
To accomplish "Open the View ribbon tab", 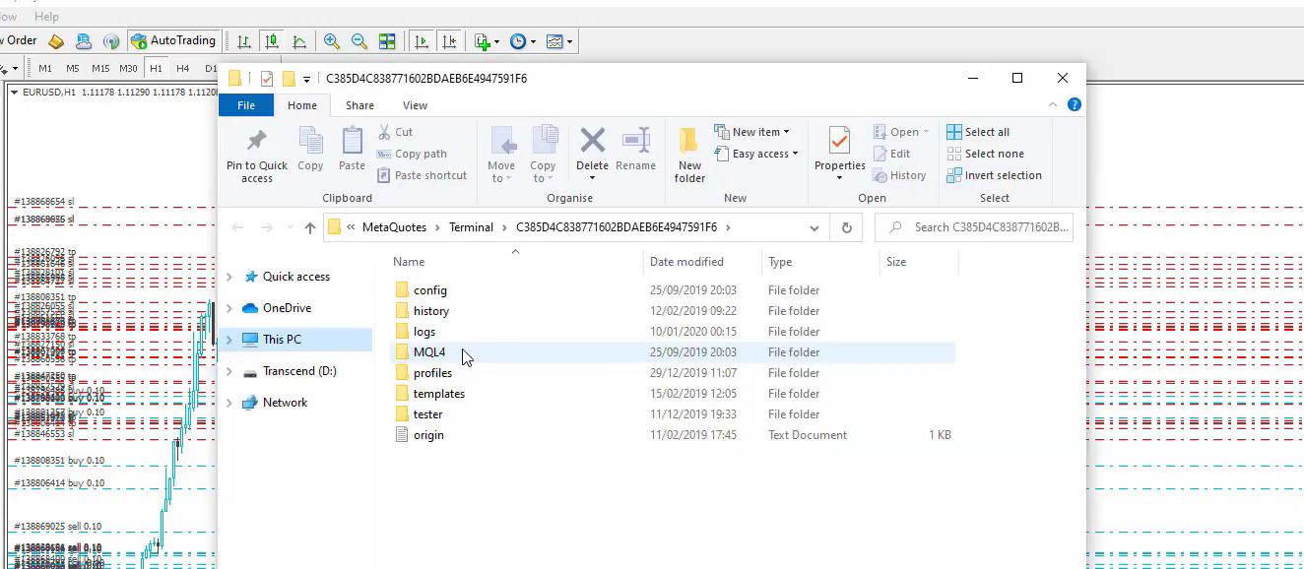I will [415, 105].
